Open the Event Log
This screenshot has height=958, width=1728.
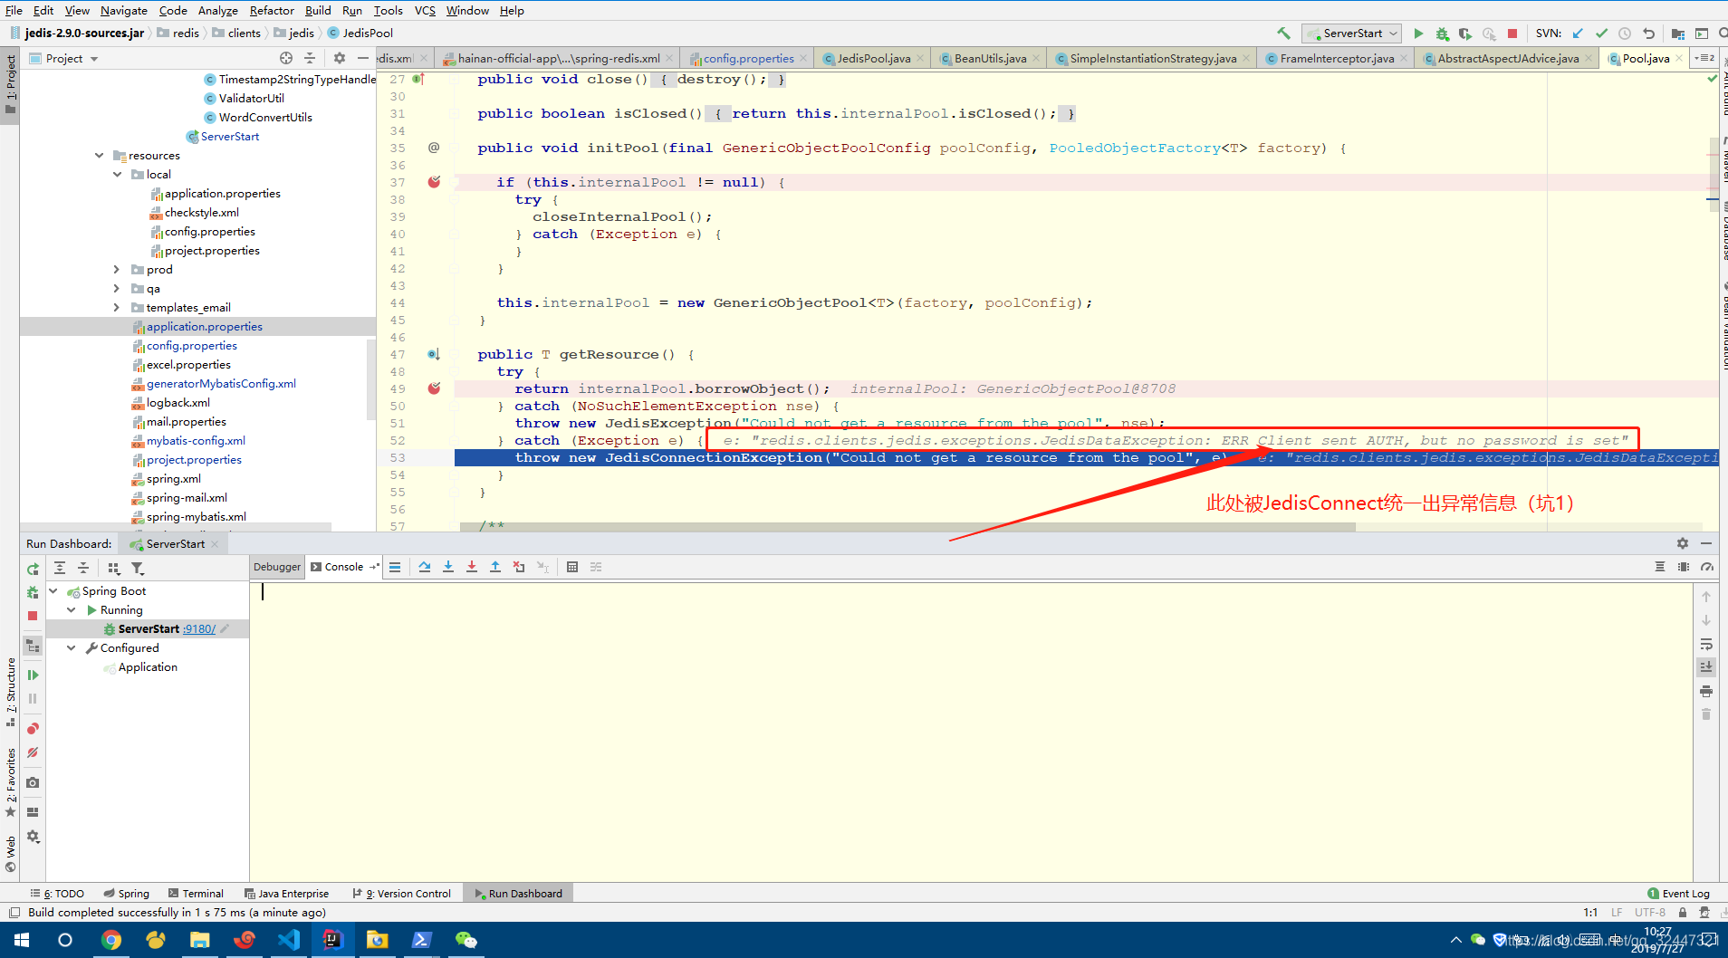[x=1678, y=894]
